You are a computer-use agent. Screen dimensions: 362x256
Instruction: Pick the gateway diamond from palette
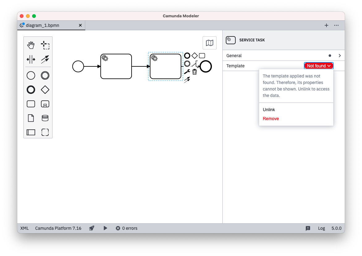pos(45,90)
